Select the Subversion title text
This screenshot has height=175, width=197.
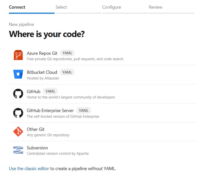37,148
